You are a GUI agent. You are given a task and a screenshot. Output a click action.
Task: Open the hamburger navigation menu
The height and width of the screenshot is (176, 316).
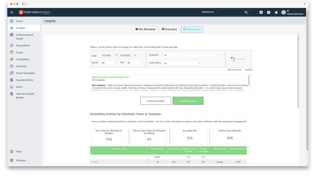pos(12,12)
